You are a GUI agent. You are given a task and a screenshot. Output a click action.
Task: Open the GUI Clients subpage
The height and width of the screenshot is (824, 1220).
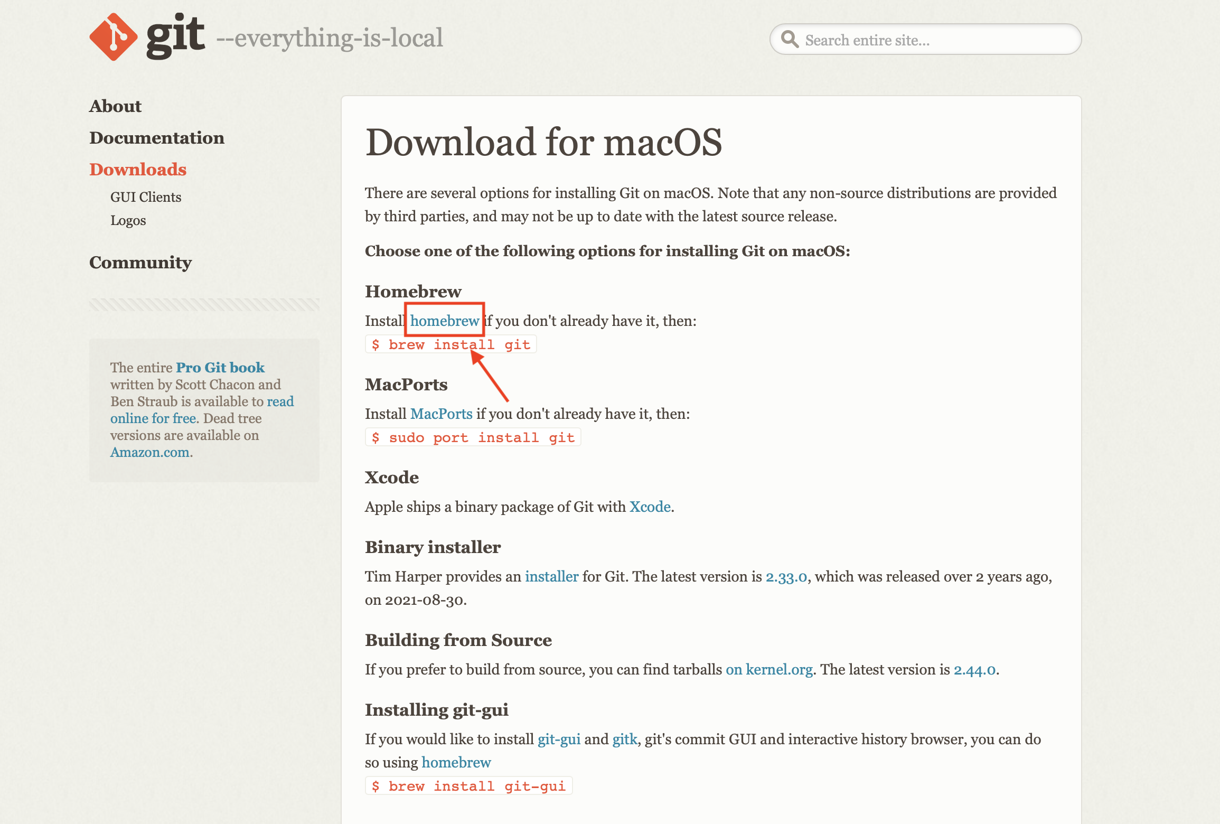(145, 197)
